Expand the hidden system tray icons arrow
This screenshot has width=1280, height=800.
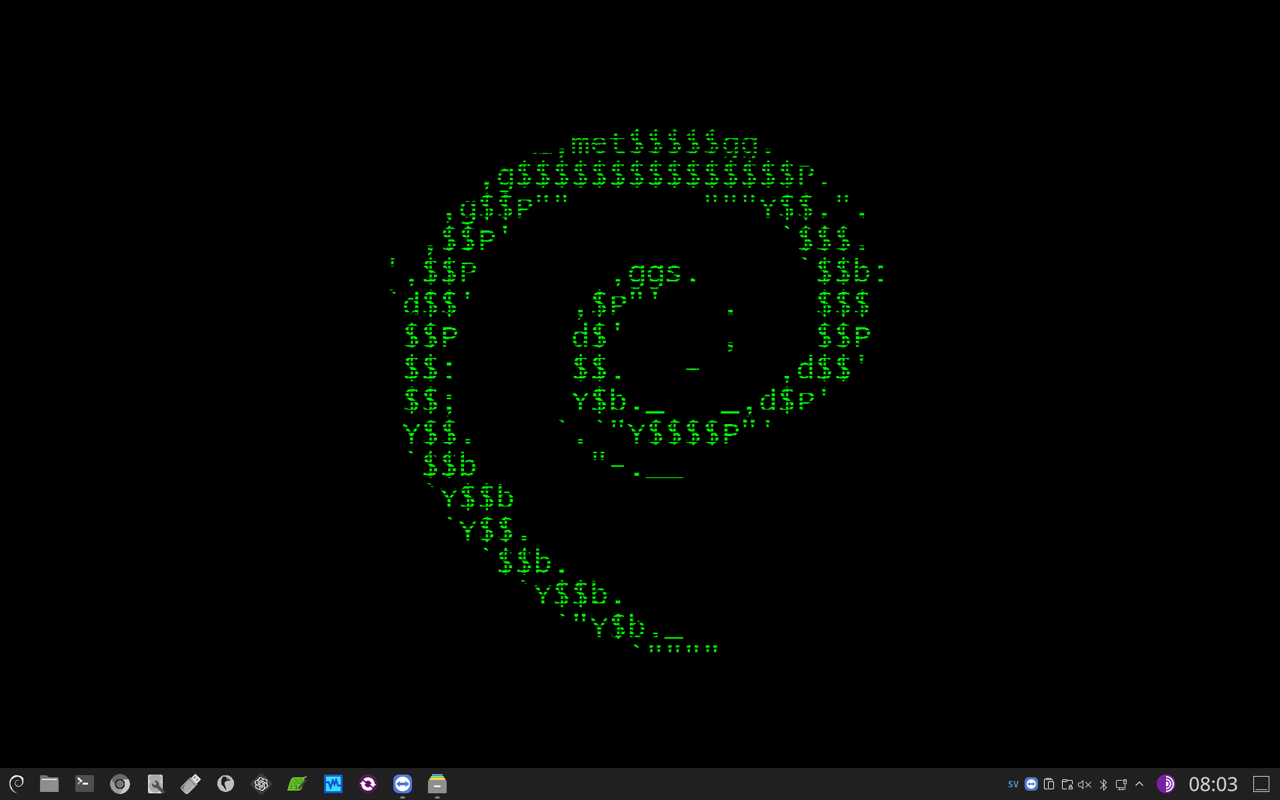(1139, 784)
